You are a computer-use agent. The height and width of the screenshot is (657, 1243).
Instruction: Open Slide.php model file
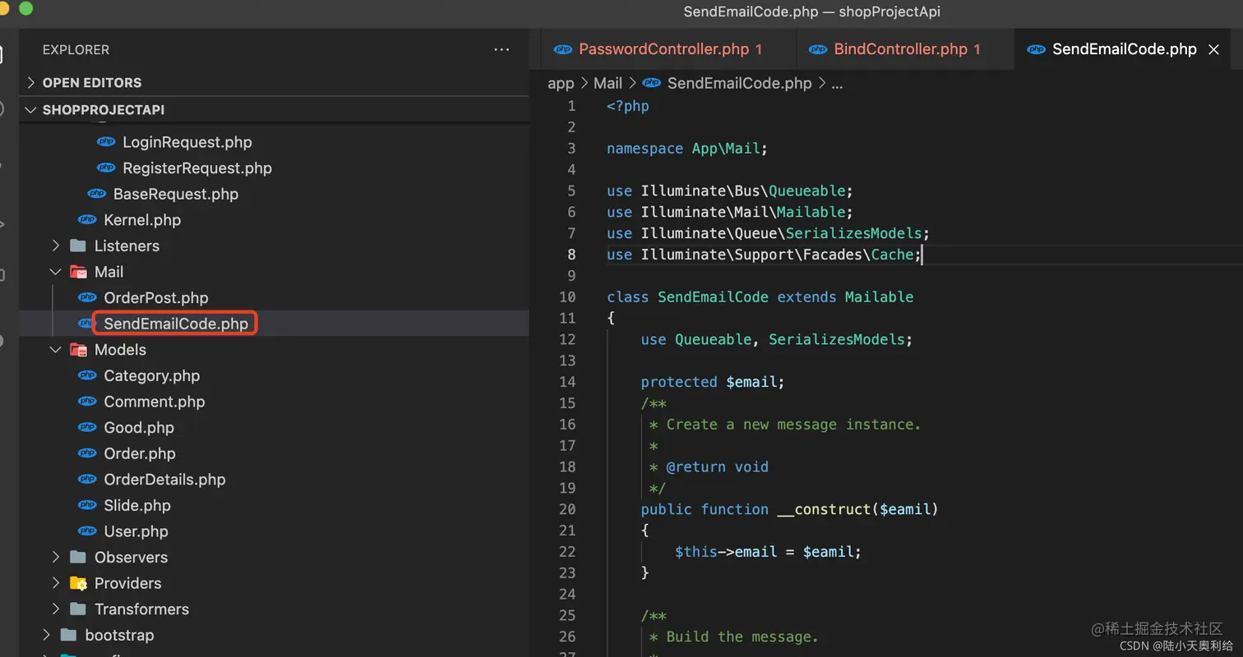pos(136,506)
